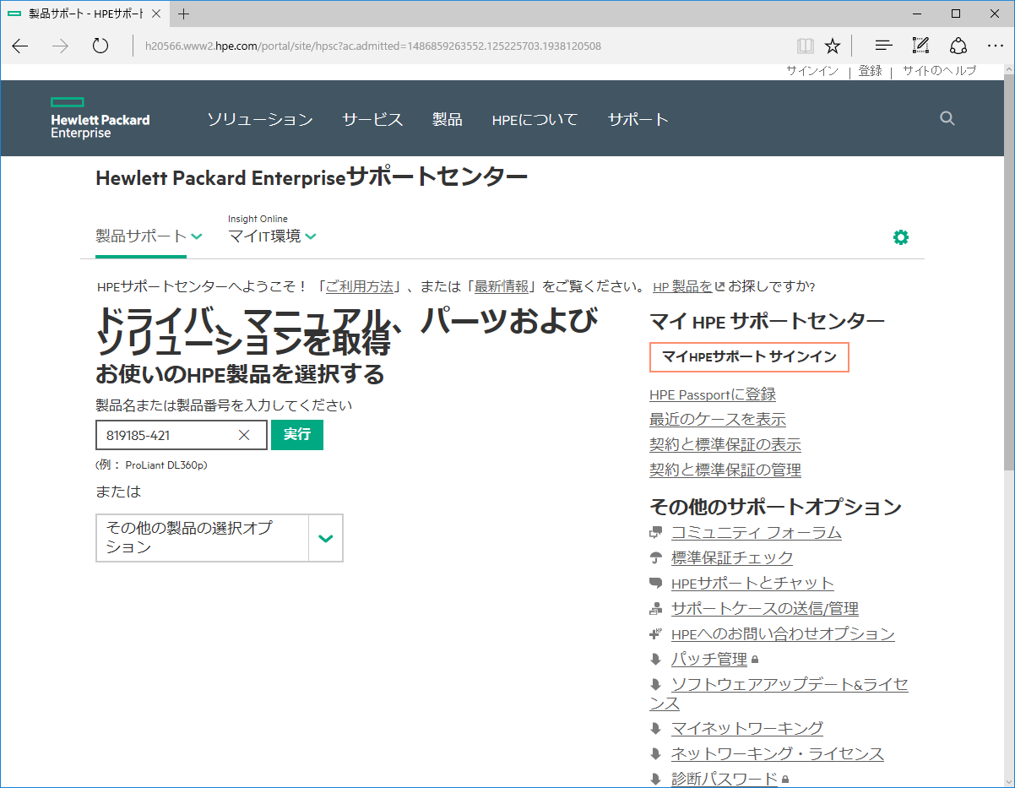Open コミュニティ フォーラム link
Viewport: 1015px width, 788px height.
coord(757,533)
